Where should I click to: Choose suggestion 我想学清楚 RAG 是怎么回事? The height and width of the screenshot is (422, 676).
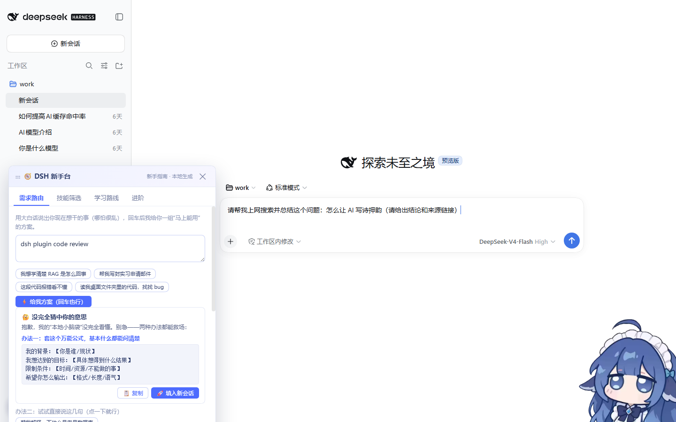coord(53,274)
